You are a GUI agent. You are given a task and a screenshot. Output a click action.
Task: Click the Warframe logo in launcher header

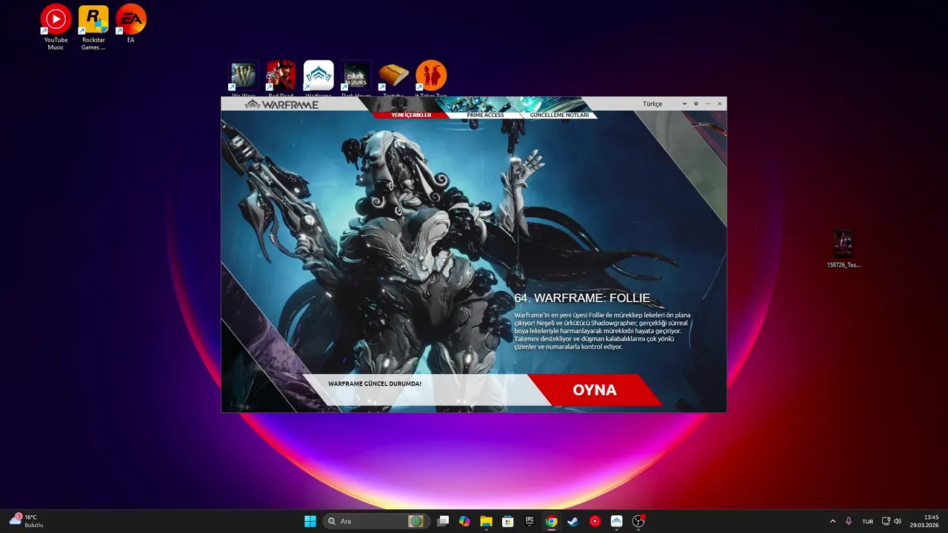click(x=281, y=104)
